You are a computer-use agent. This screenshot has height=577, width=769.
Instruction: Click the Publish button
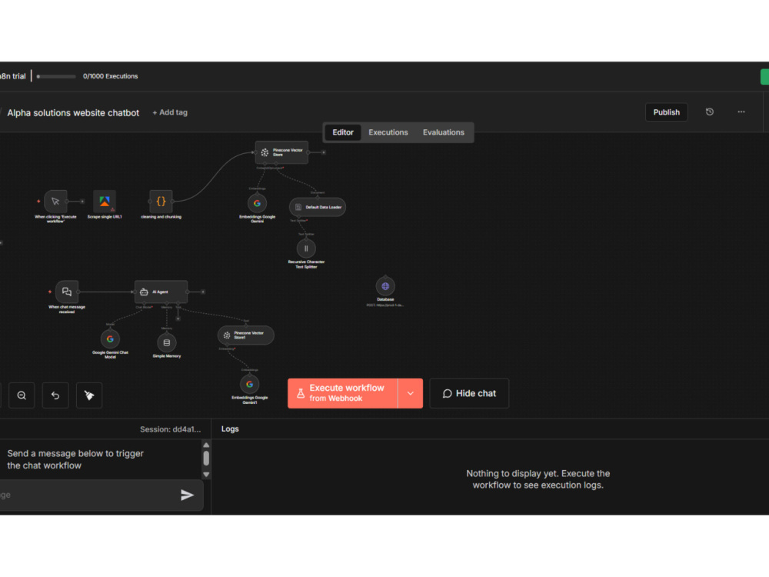tap(667, 112)
